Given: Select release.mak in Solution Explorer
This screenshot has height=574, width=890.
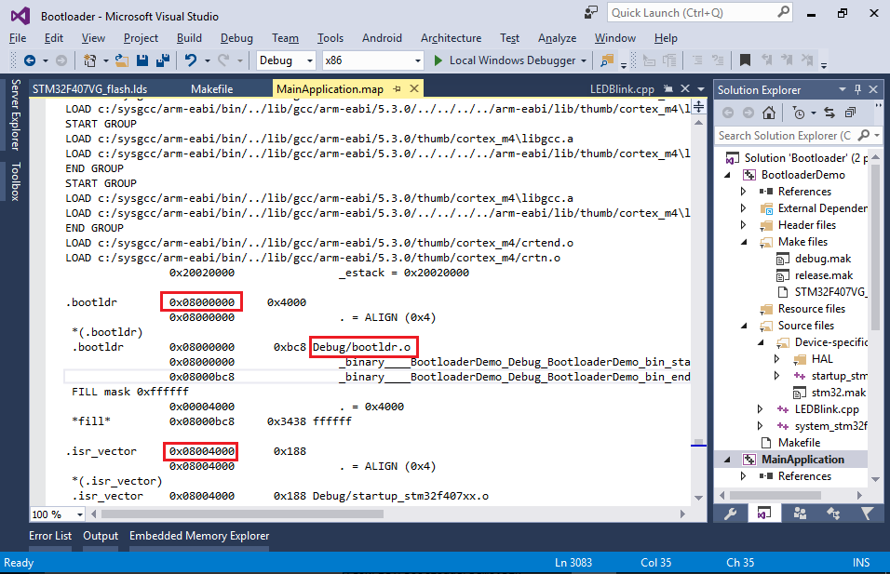Looking at the screenshot, I should pyautogui.click(x=824, y=275).
